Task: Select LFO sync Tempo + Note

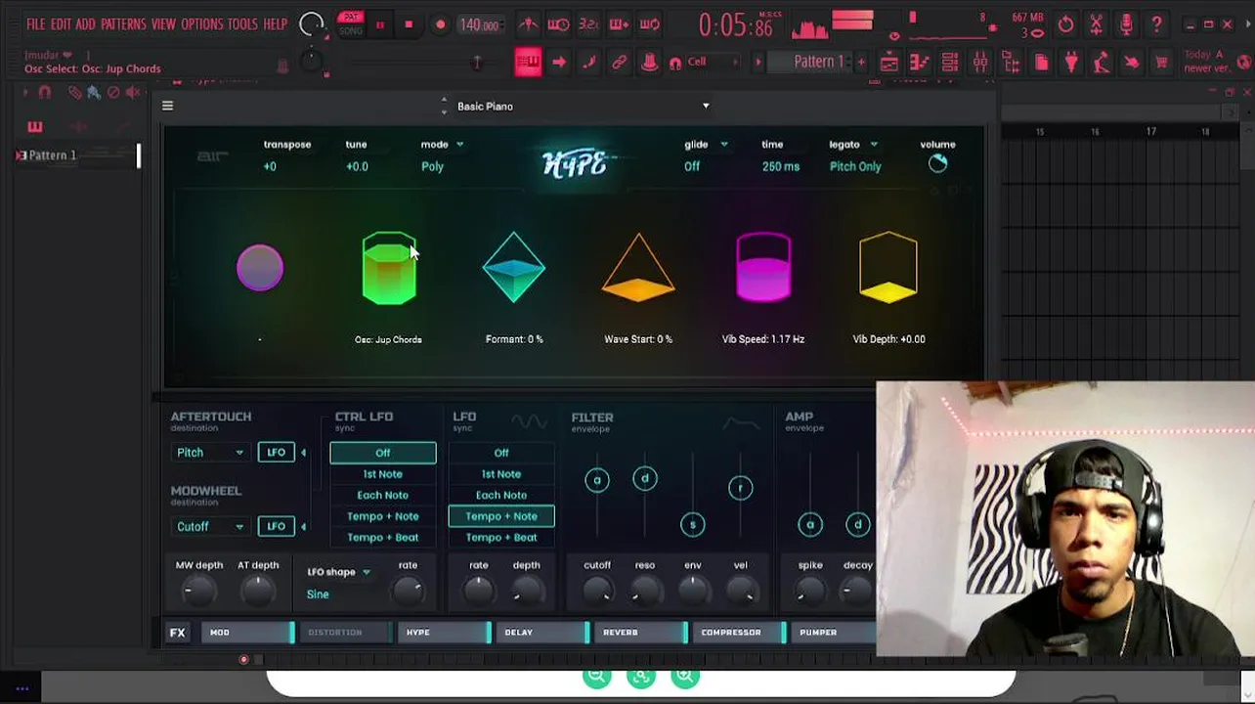Action: tap(501, 516)
